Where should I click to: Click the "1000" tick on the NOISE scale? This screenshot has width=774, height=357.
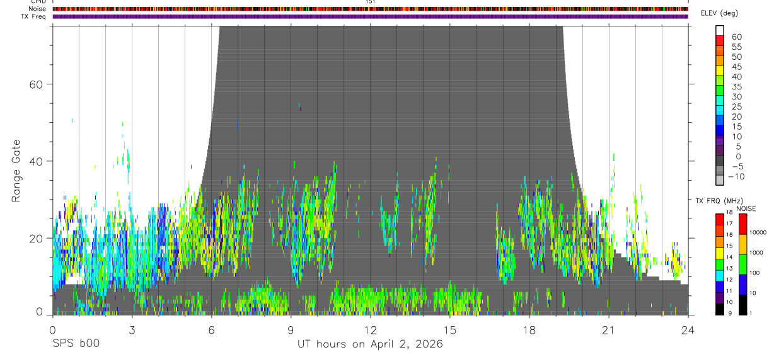tap(756, 252)
